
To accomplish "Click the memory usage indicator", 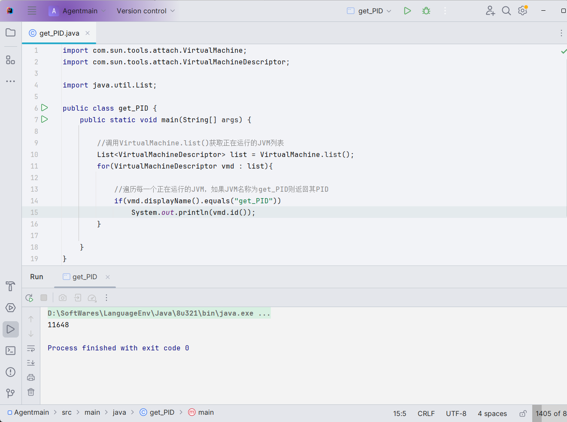I will click(551, 413).
